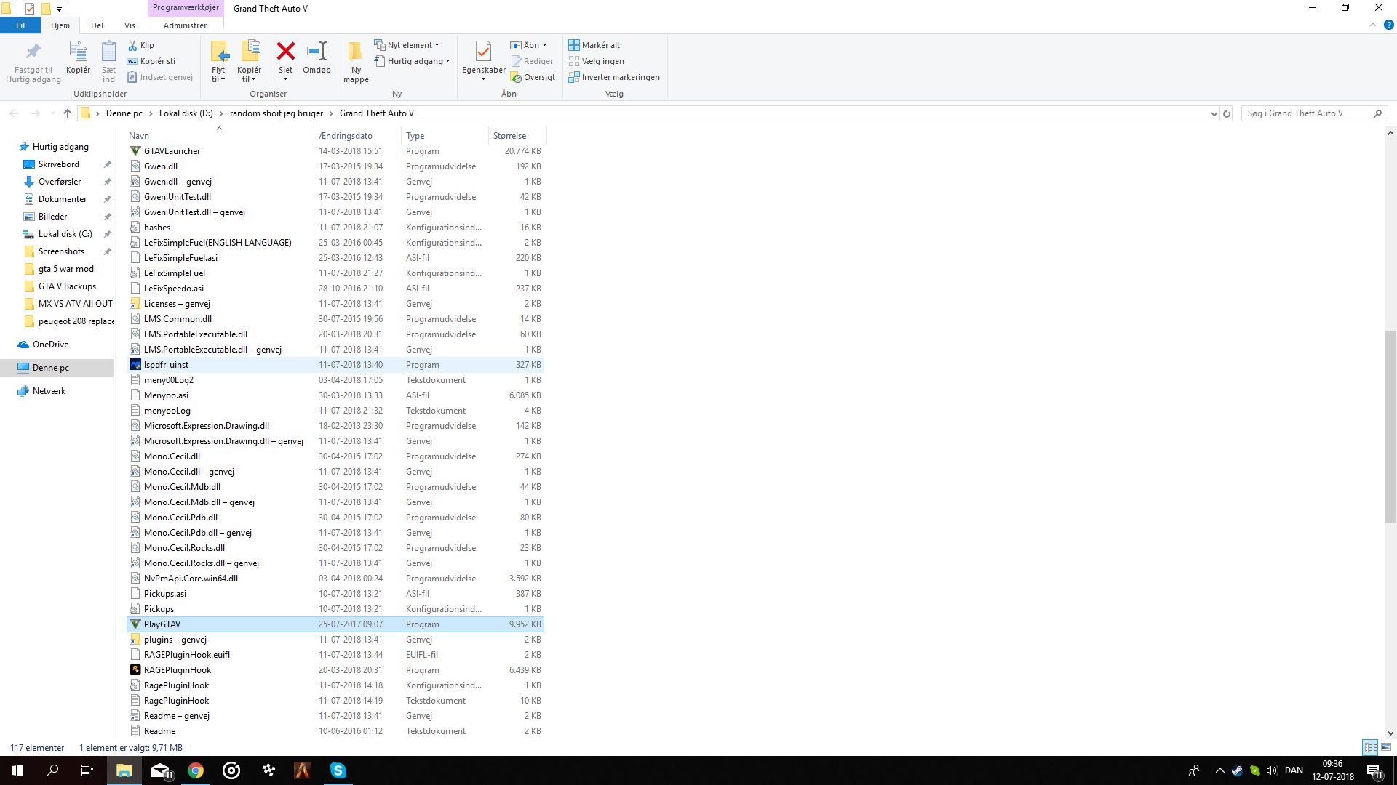The height and width of the screenshot is (785, 1397).
Task: Click the Omdøb rename icon
Action: click(x=317, y=52)
